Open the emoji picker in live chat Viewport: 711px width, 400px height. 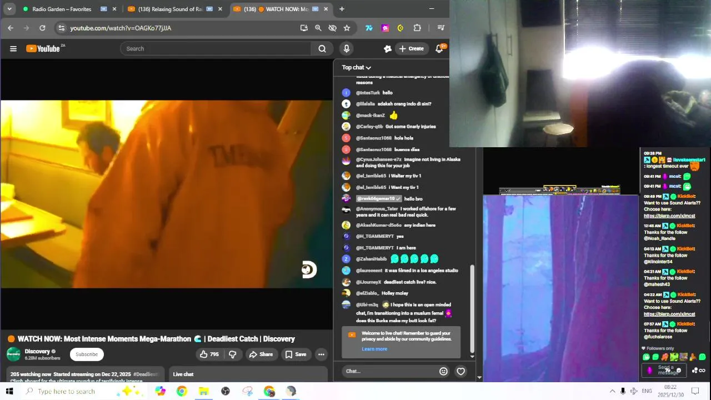(x=443, y=371)
